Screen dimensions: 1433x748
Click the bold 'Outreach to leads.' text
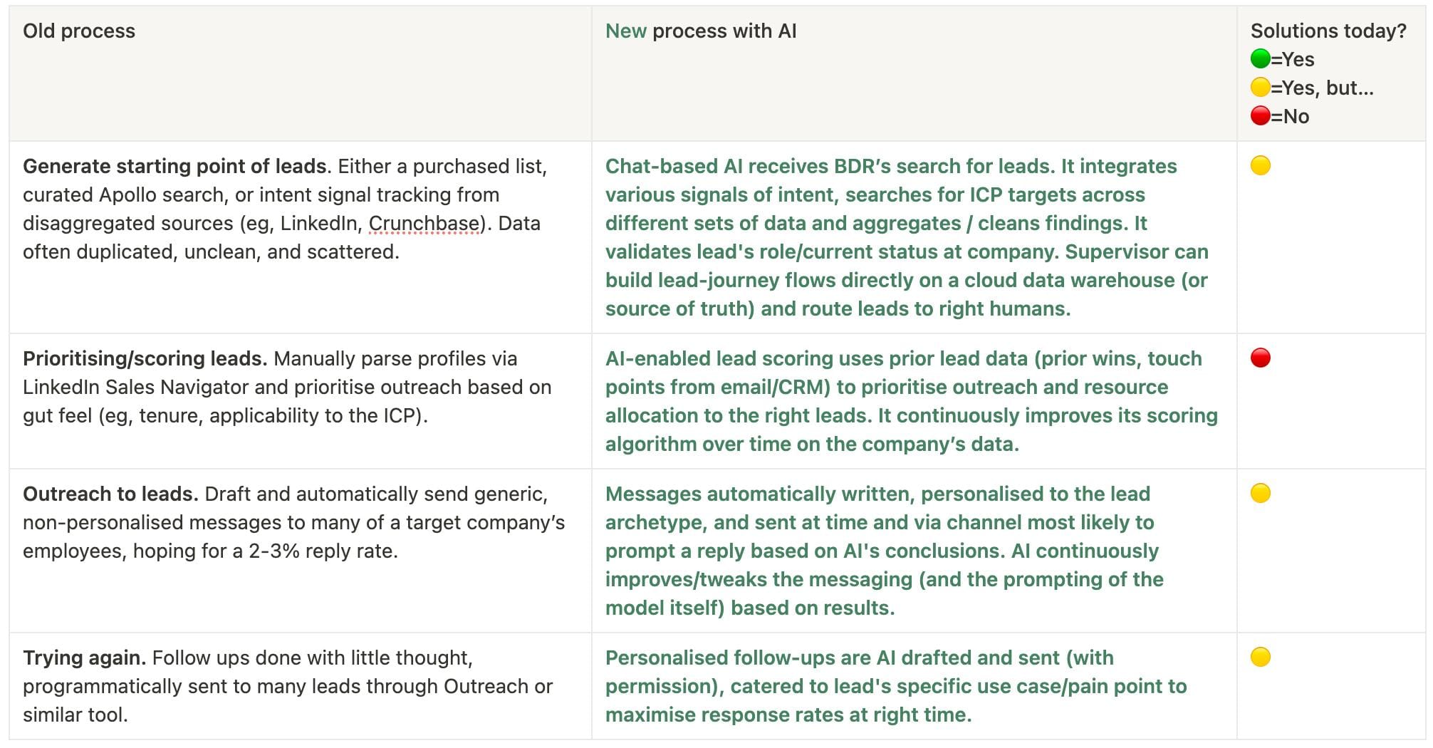click(x=110, y=494)
